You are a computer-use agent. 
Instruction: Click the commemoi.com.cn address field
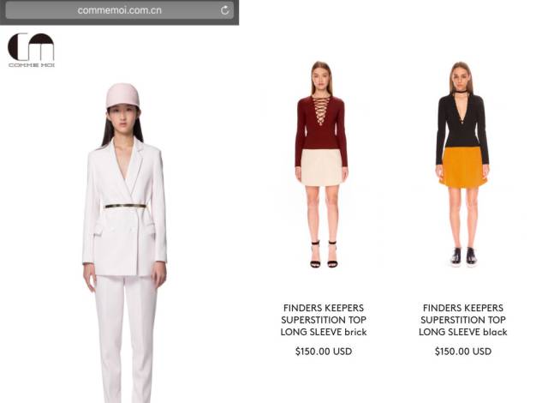120,10
